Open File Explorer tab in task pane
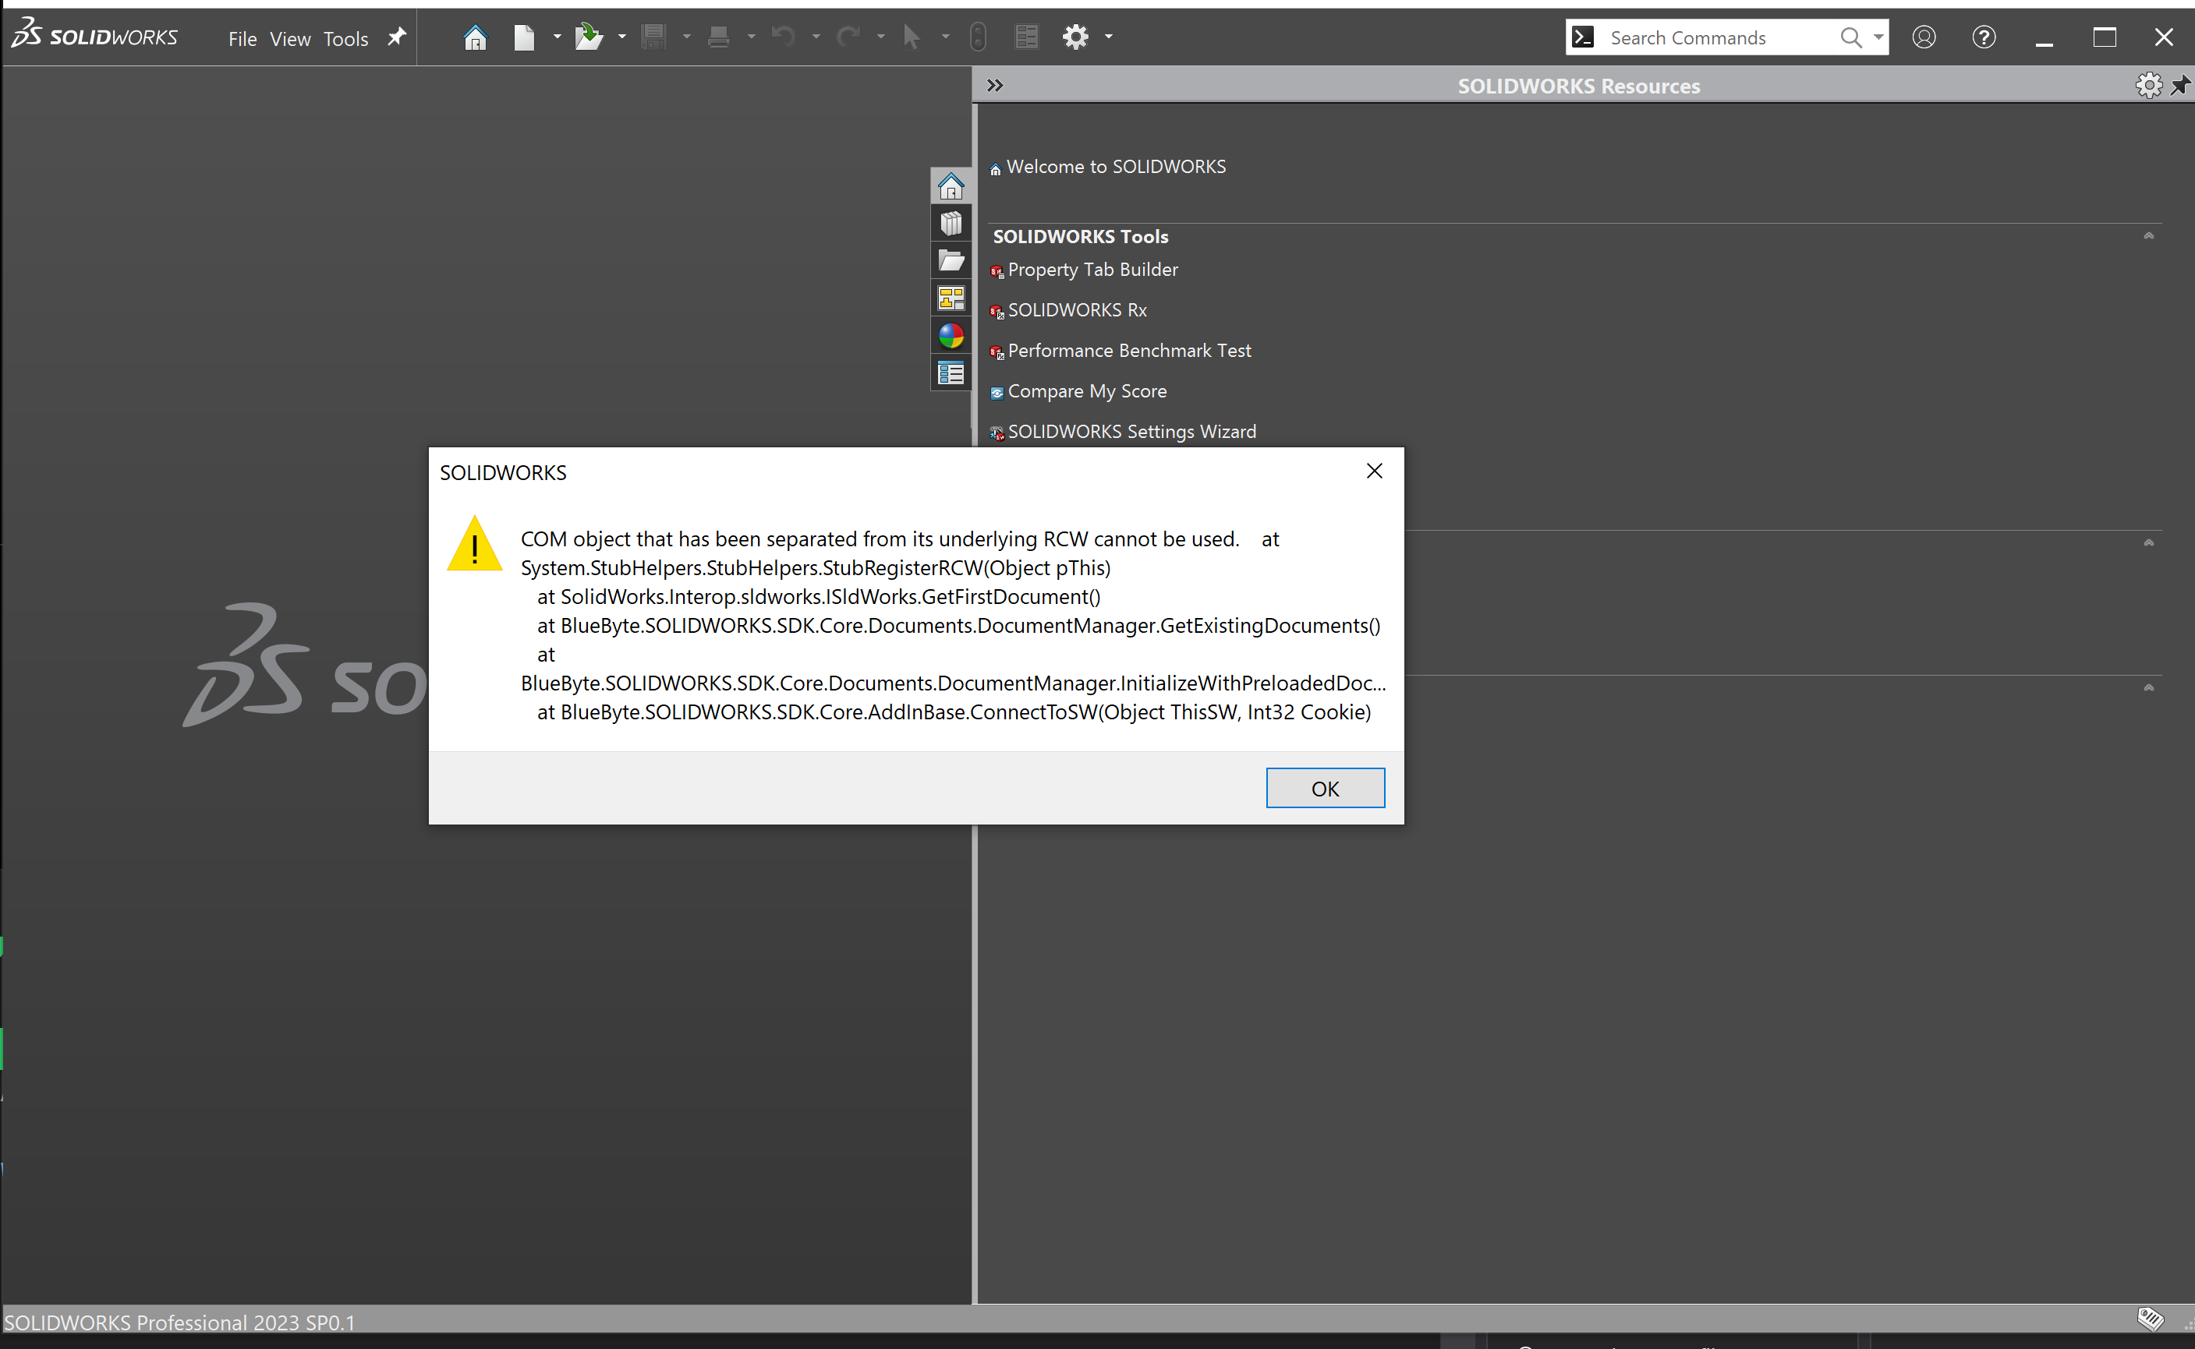Screen dimensions: 2195x1349 click(x=951, y=261)
